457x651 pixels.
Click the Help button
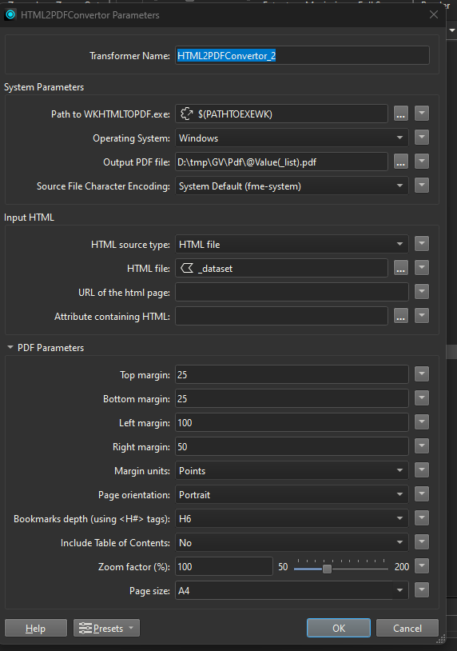(36, 628)
